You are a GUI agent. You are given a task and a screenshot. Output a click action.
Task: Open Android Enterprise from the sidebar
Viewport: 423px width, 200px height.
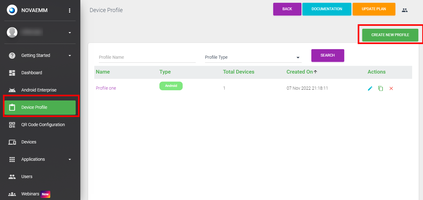click(x=39, y=90)
